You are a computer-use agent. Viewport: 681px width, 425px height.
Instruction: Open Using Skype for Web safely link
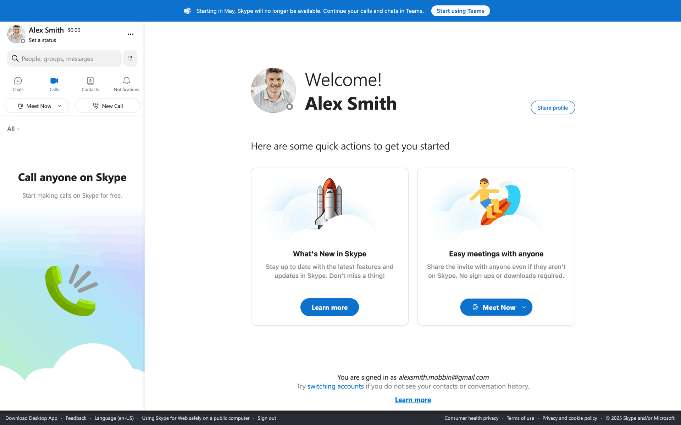(196, 418)
